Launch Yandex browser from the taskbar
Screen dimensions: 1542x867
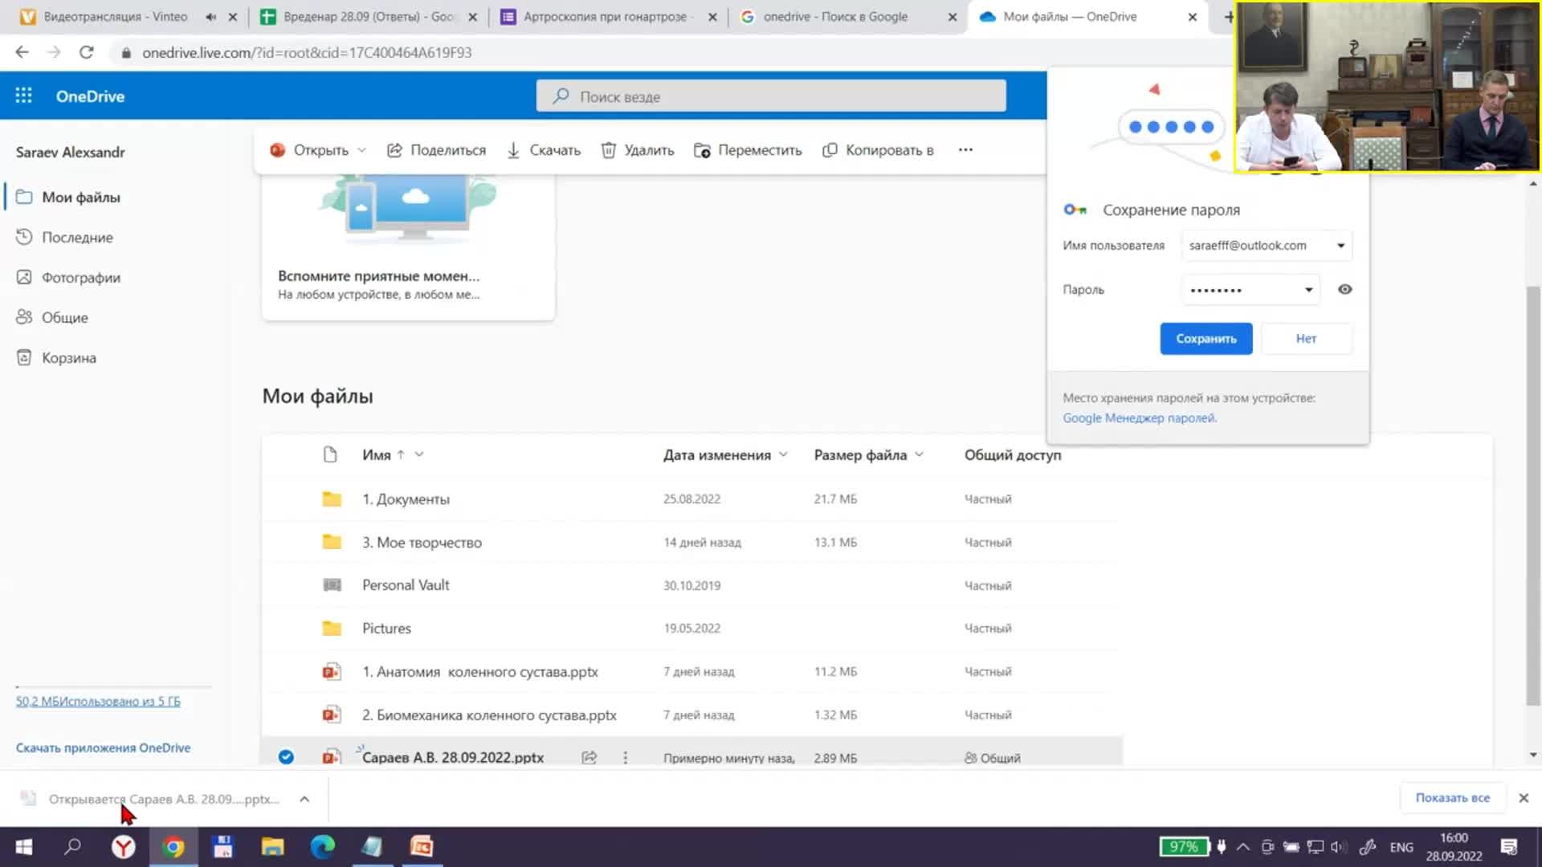pos(123,847)
